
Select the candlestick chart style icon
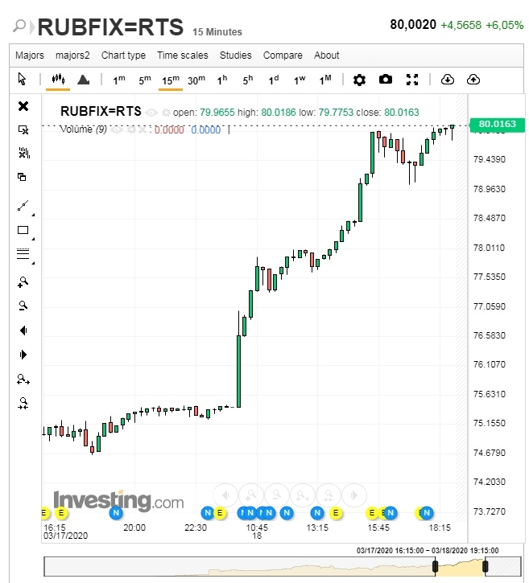pyautogui.click(x=57, y=80)
